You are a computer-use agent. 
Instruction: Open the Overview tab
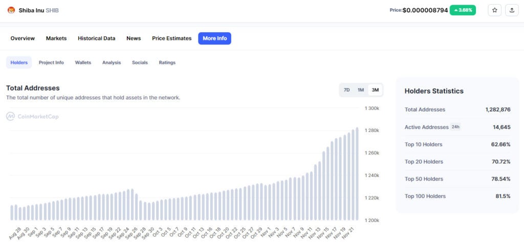[x=23, y=38]
